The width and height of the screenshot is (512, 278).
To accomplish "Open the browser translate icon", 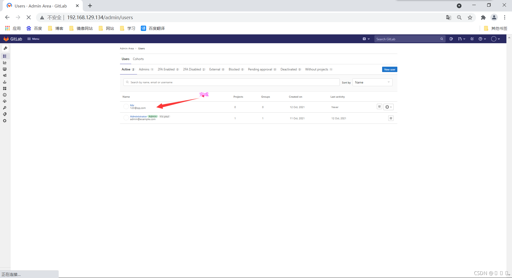I will (x=449, y=17).
